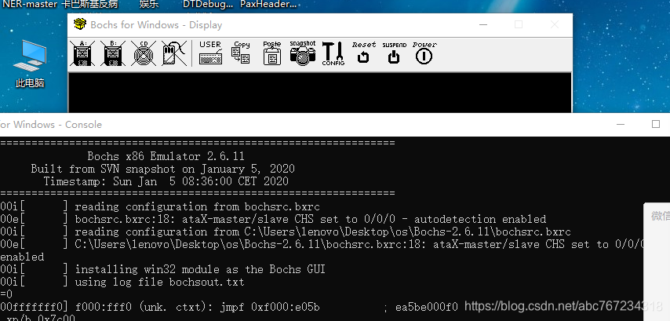Click the 'Timestamp: Sun Jan 5' line
This screenshot has width=670, height=321.
click(x=166, y=181)
